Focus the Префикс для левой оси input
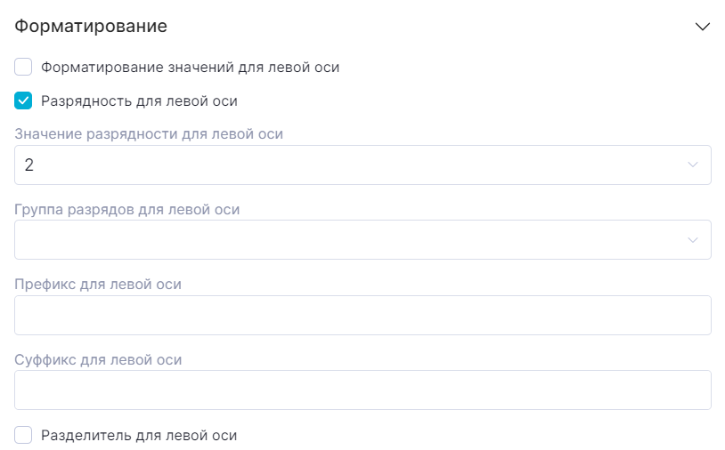725x450 pixels. point(362,315)
